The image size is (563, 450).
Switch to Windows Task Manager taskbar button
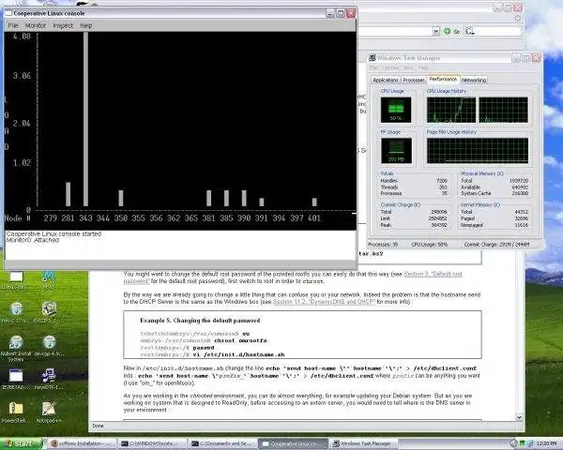click(x=364, y=443)
